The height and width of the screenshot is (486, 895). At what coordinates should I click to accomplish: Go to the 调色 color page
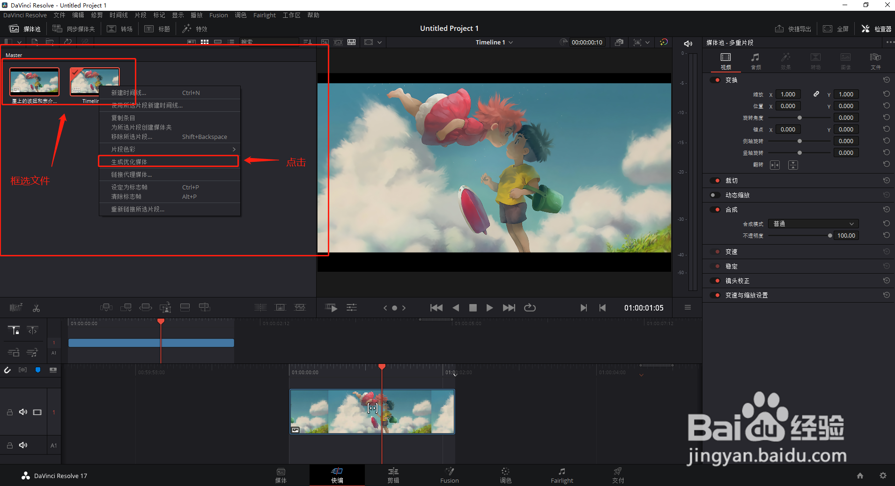pos(505,475)
